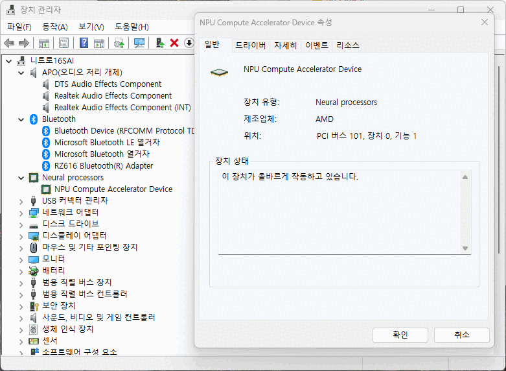
Task: Click the 취소 button
Action: pos(462,335)
